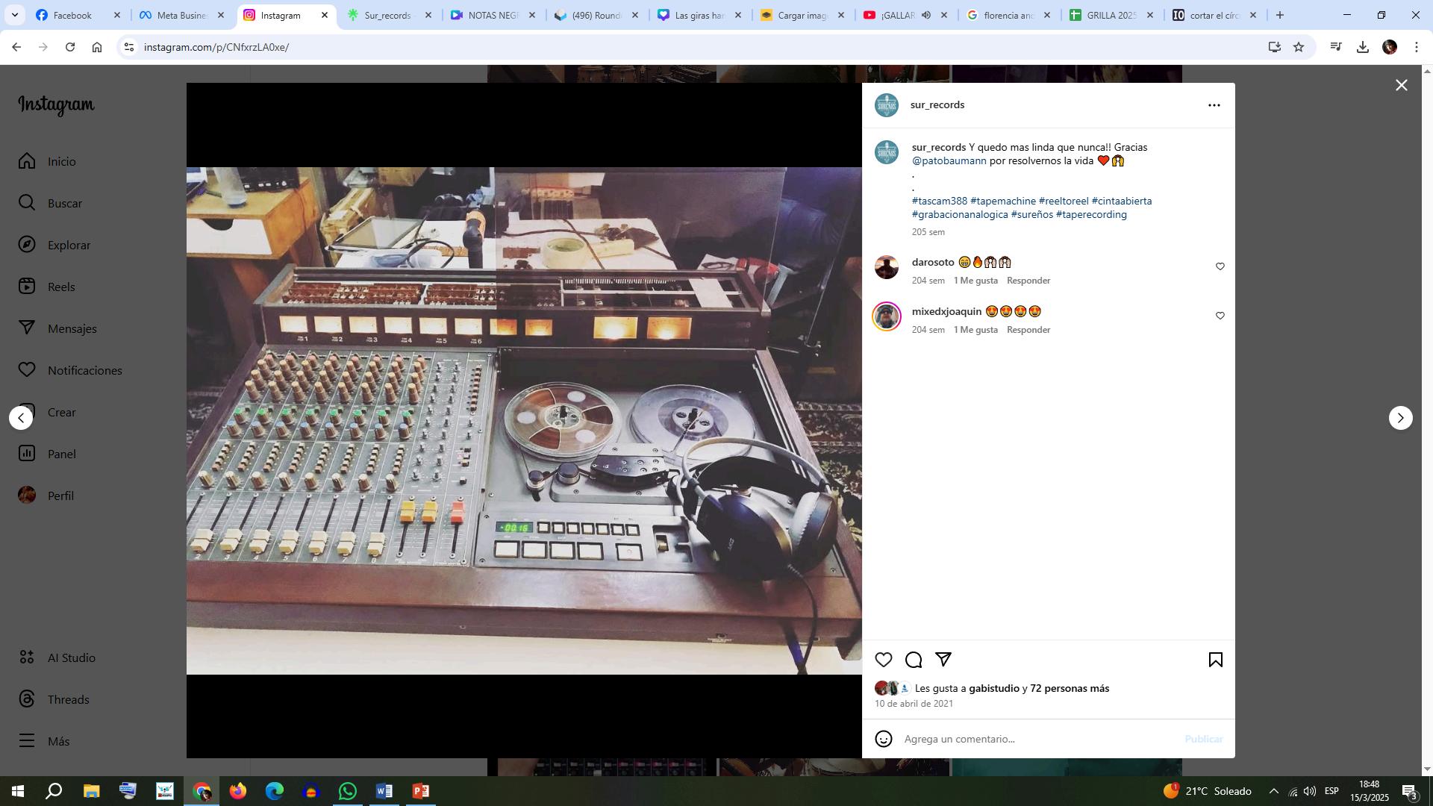Like mixedxjoaquin's comment
This screenshot has height=806, width=1433.
click(1220, 316)
